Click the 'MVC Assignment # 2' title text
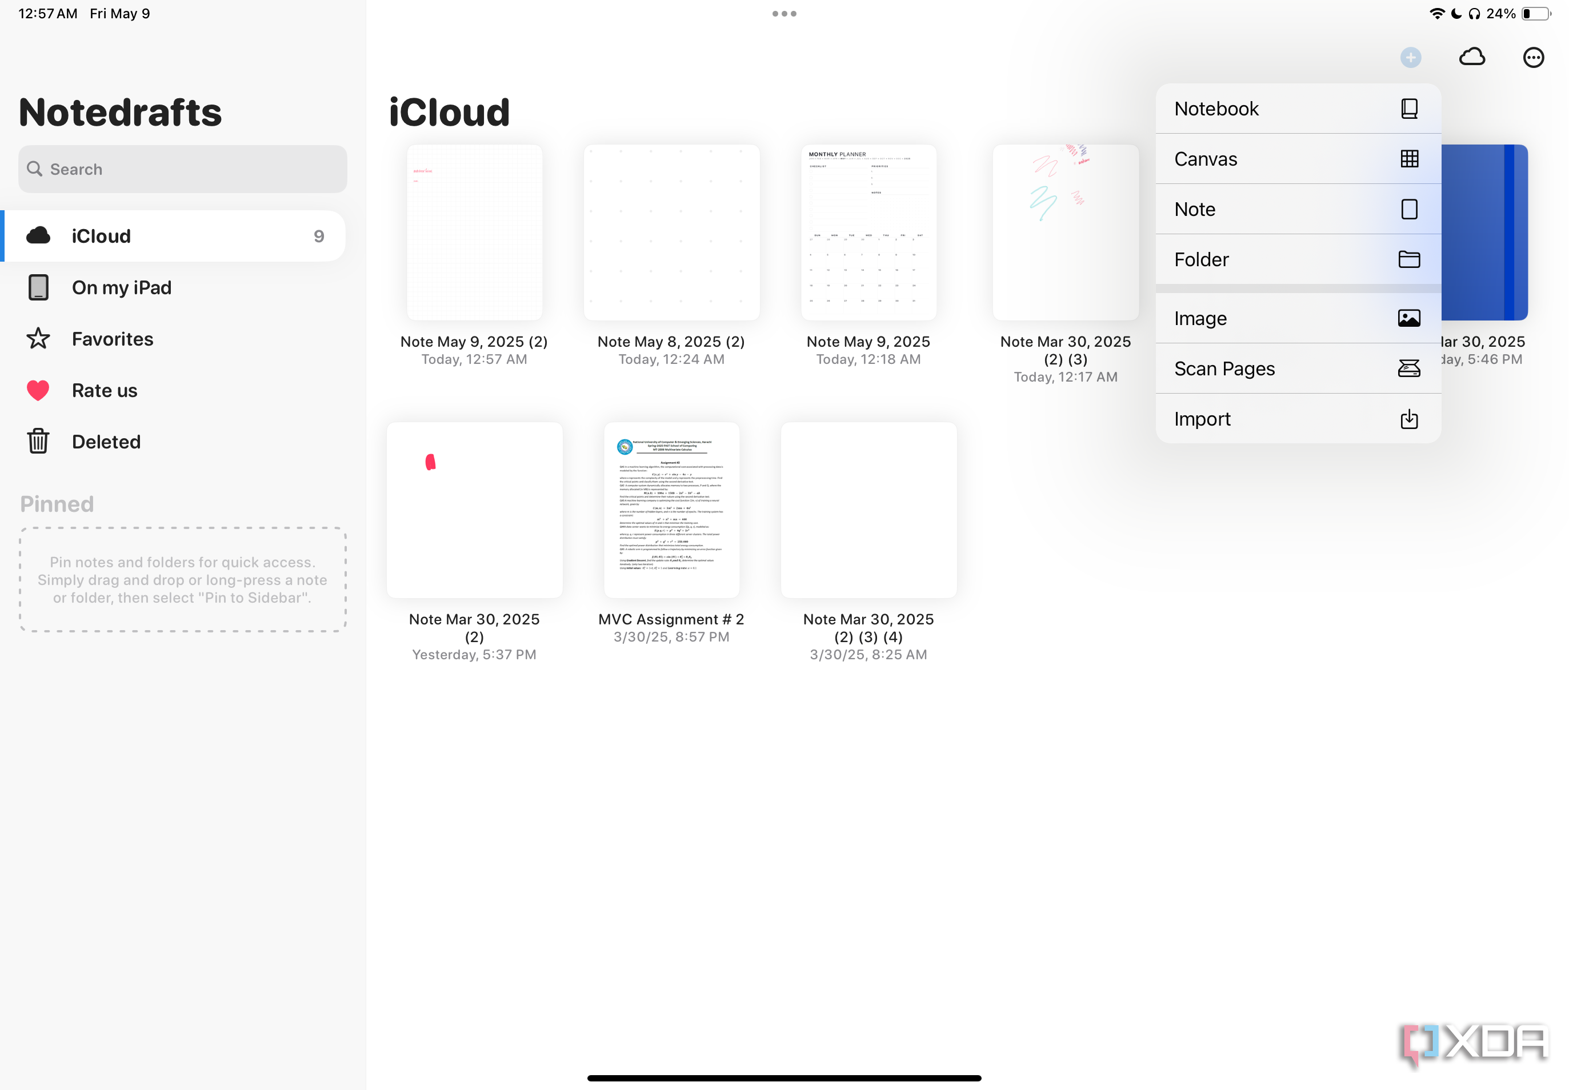The width and height of the screenshot is (1569, 1090). tap(671, 619)
